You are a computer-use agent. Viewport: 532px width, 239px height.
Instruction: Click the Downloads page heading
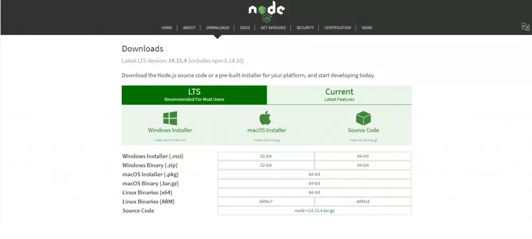pos(142,48)
